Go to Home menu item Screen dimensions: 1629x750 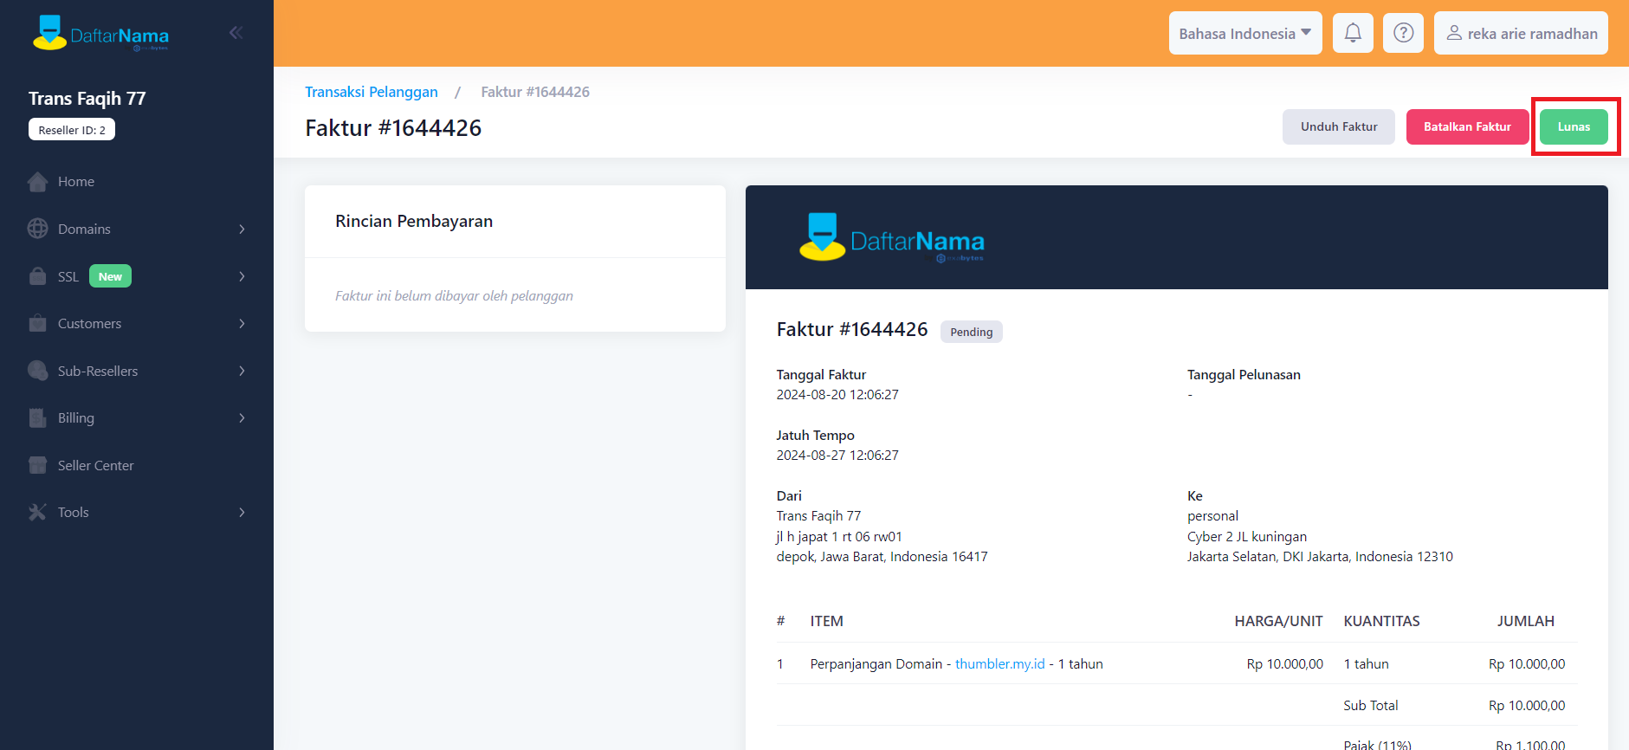[137, 182]
